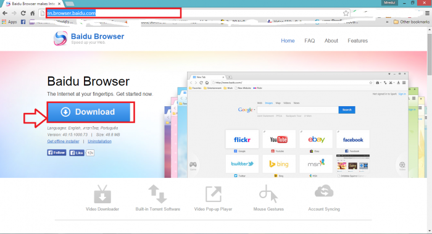
Task: Click the Speed up your Web tagline
Action: pos(88,43)
